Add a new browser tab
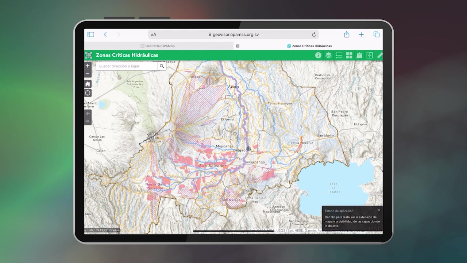Image resolution: width=467 pixels, height=263 pixels. tap(361, 34)
